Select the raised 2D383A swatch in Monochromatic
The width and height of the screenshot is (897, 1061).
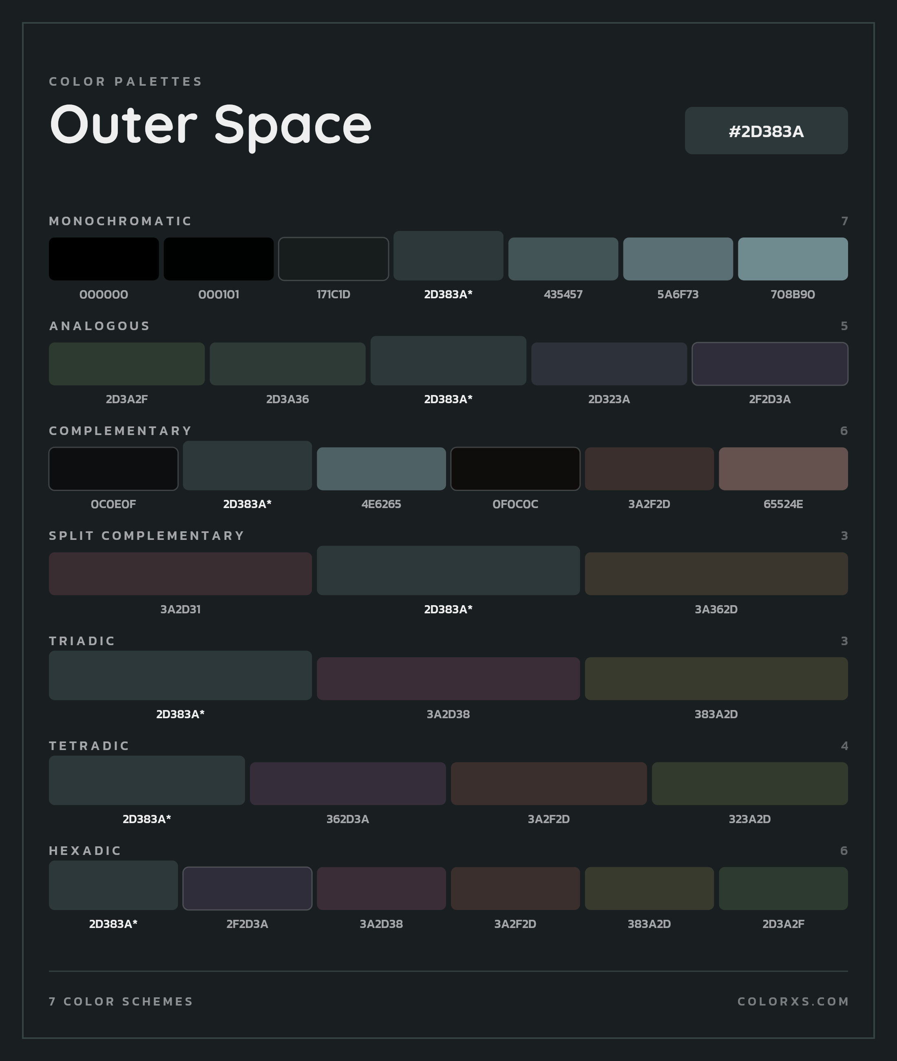point(448,255)
